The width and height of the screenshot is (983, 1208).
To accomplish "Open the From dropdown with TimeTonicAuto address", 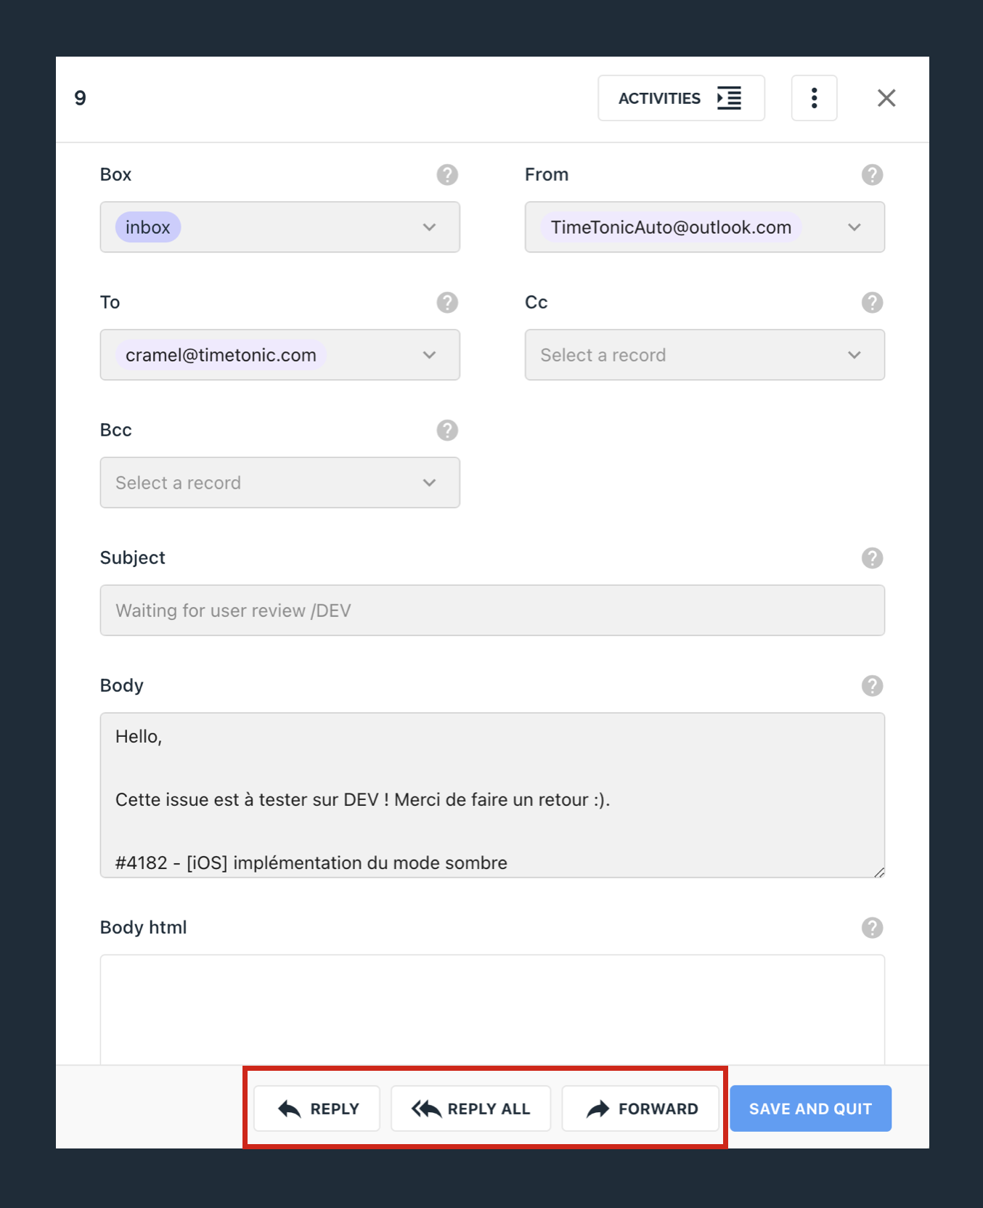I will [705, 227].
